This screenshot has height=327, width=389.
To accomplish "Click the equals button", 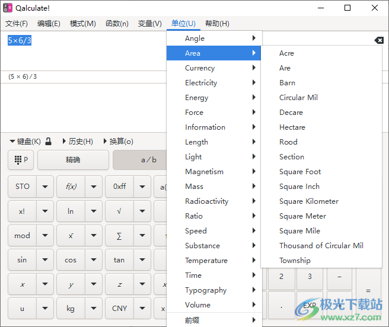I will point(368,293).
